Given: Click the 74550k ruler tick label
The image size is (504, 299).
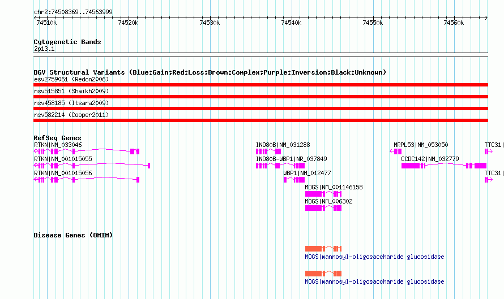Looking at the screenshot, I should tap(373, 23).
